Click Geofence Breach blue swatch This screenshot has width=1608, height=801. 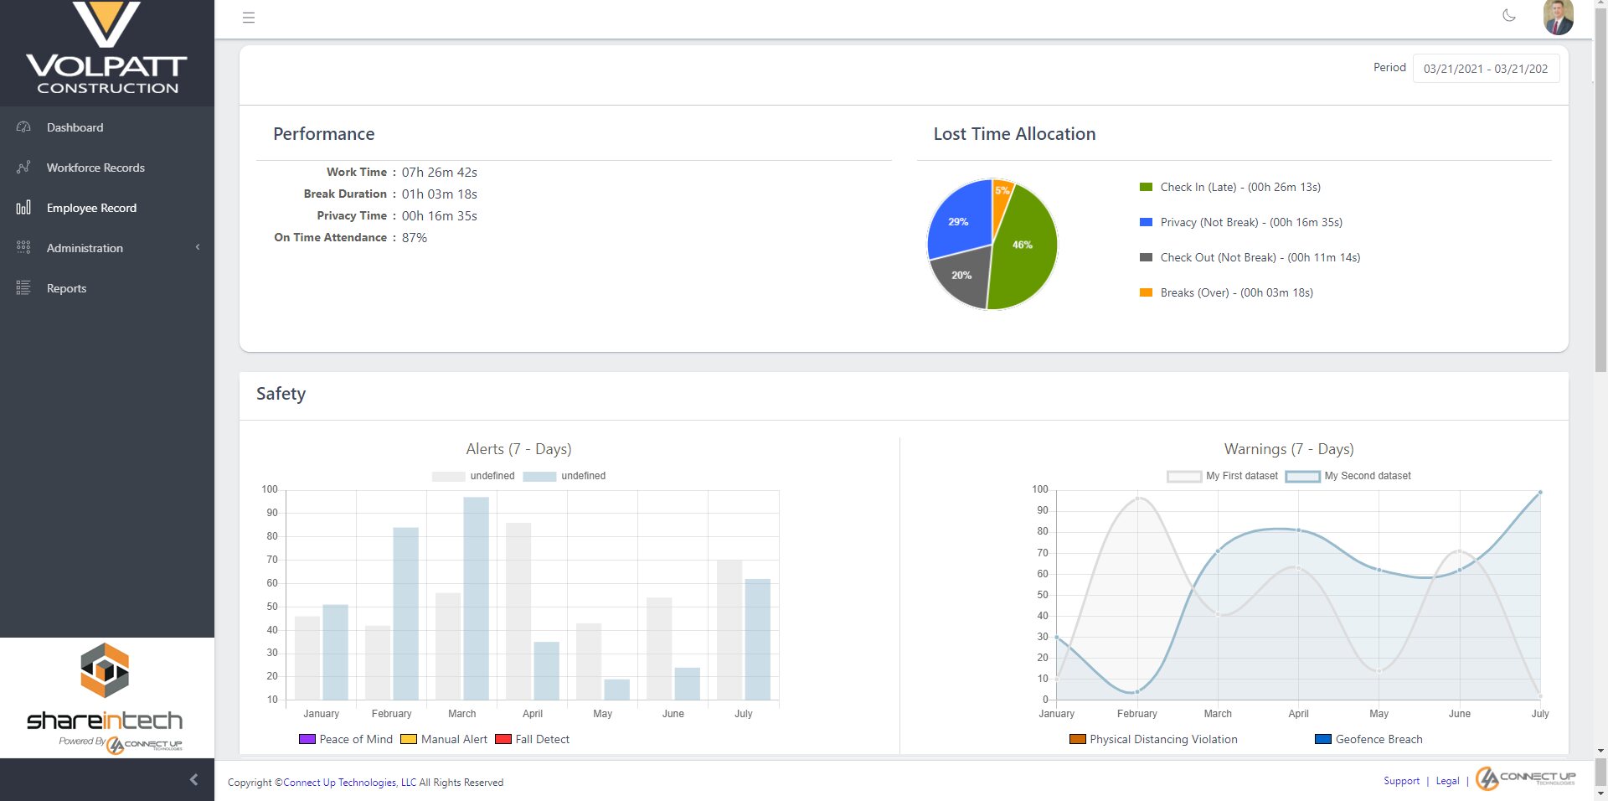click(1323, 739)
